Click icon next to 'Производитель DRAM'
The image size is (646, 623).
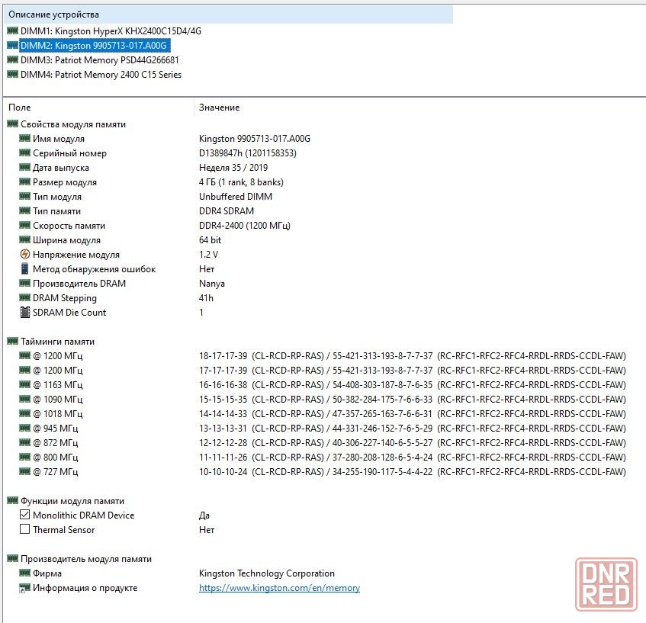tap(24, 283)
